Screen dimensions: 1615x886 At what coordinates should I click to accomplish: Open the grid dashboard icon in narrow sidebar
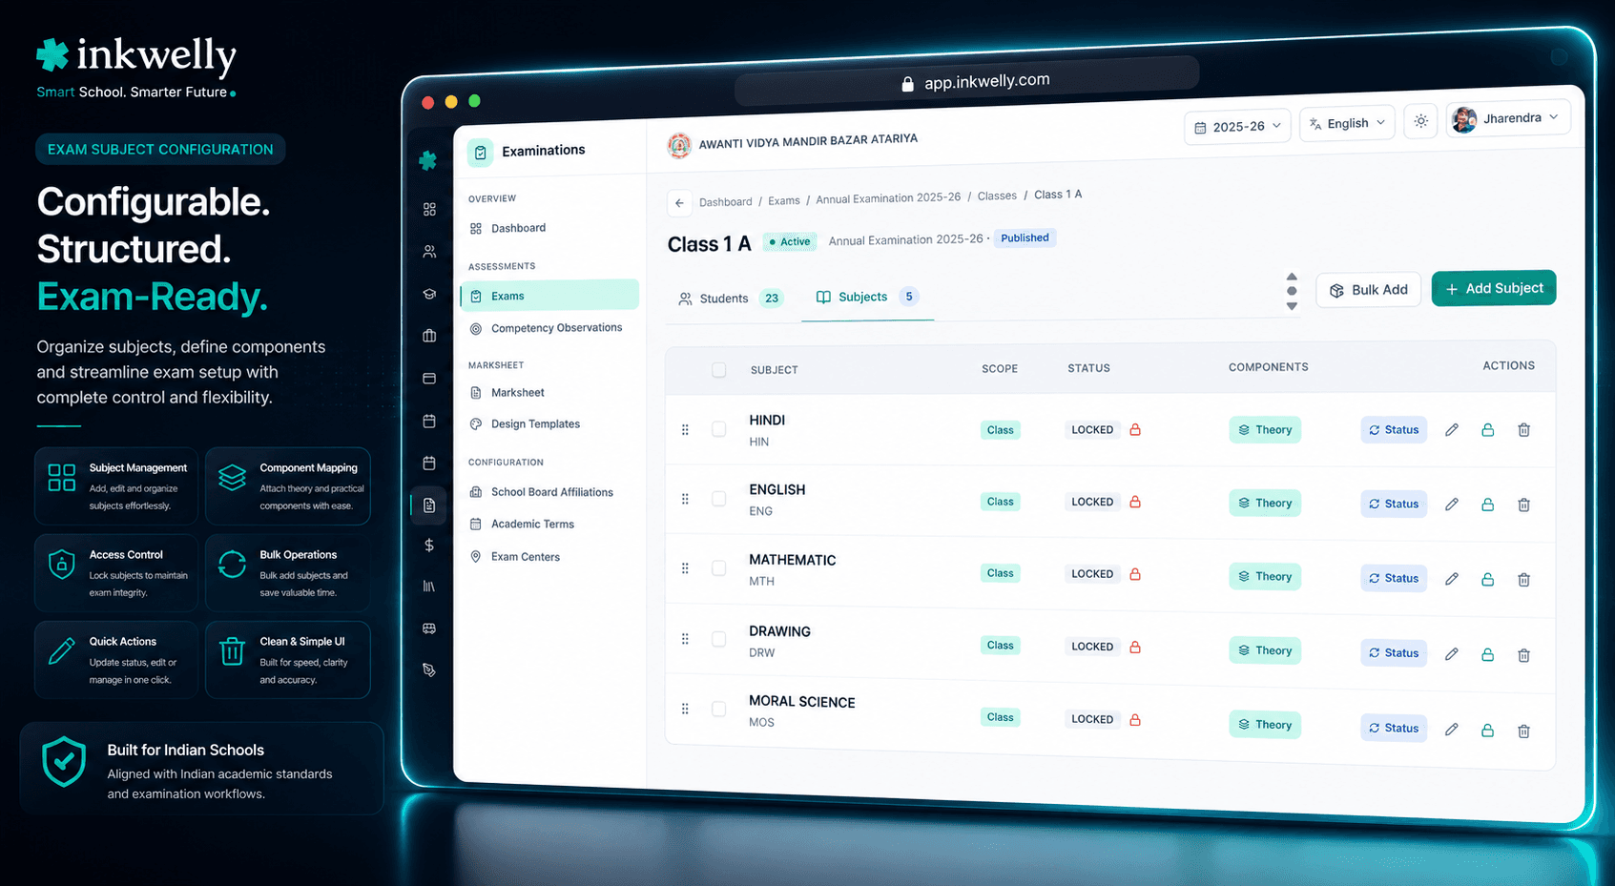point(429,209)
